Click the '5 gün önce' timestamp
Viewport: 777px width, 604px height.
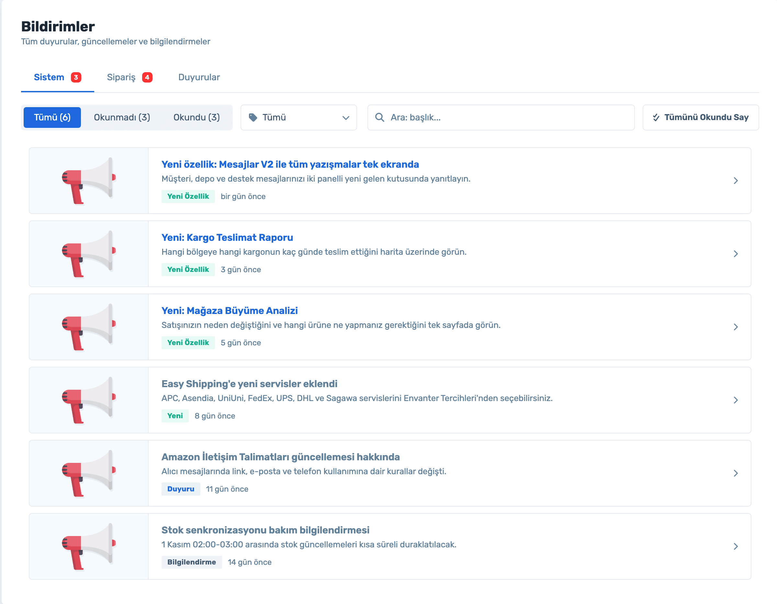tap(241, 343)
